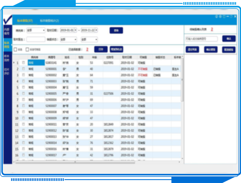
Task: Click the first title bar utility icon
Action: coord(217,16)
